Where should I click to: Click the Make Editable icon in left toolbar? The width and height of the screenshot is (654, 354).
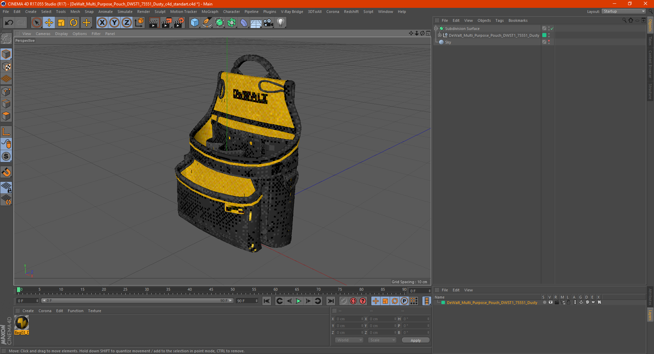6,38
